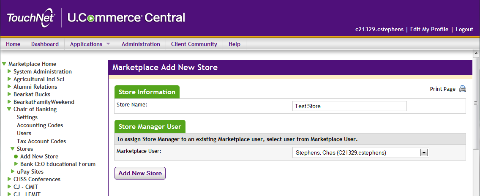Screen dimensions: 480x196
Task: Expand the System Administration node arrow
Action: pos(9,71)
